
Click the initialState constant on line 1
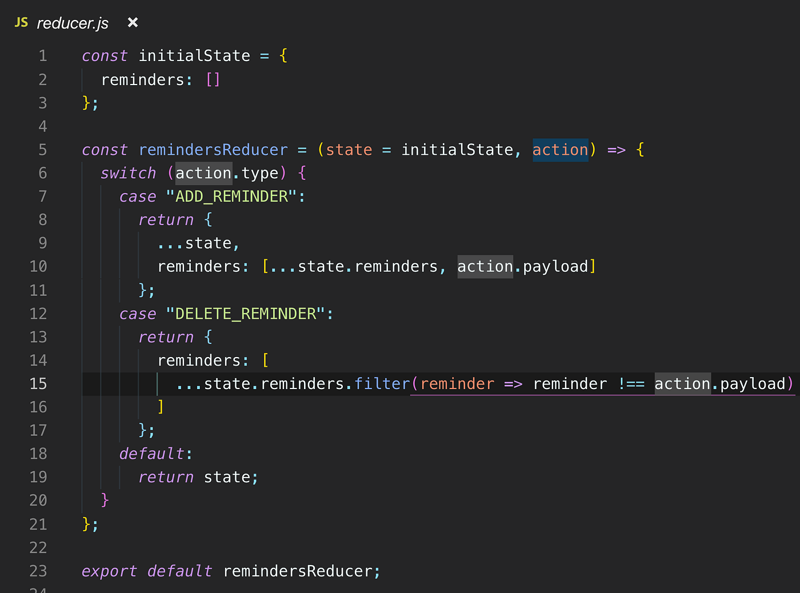pos(194,55)
